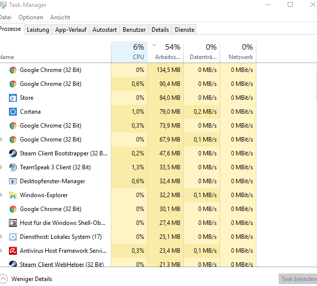This screenshot has width=317, height=286.
Task: Open the Ansicht menu
Action: (60, 17)
